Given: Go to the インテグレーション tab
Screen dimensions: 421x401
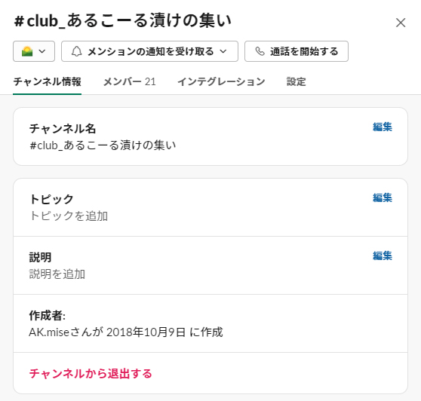Looking at the screenshot, I should coord(221,82).
